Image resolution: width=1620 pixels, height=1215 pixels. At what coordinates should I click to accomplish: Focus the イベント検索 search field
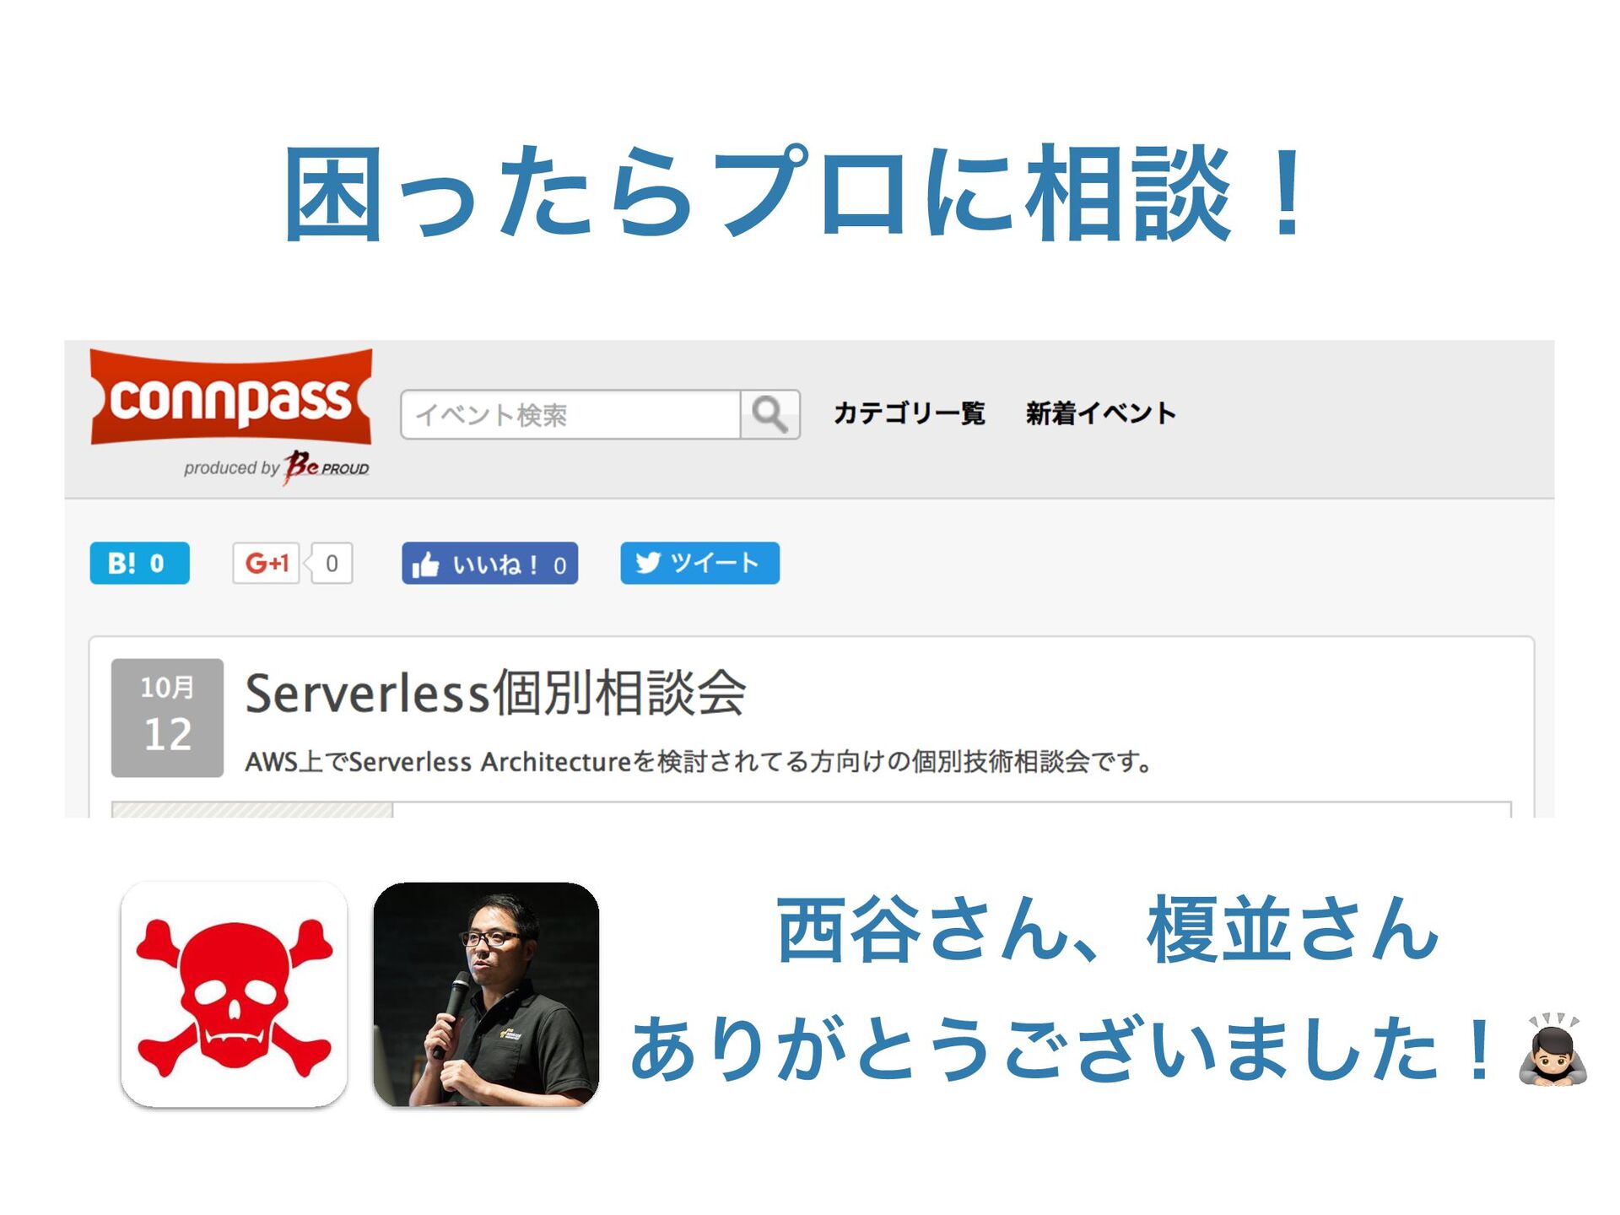point(570,414)
